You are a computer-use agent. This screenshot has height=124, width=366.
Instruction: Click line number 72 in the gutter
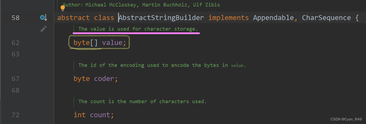point(16,115)
